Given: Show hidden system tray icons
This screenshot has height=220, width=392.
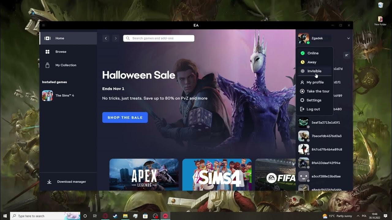Looking at the screenshot, I should pos(358,216).
